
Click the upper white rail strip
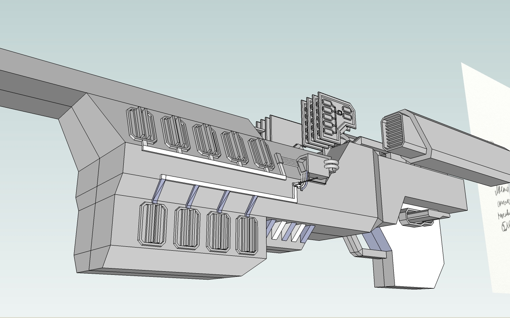214,162
